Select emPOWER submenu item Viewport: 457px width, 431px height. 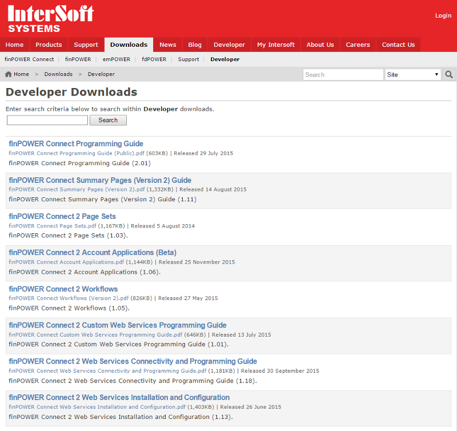pyautogui.click(x=117, y=59)
